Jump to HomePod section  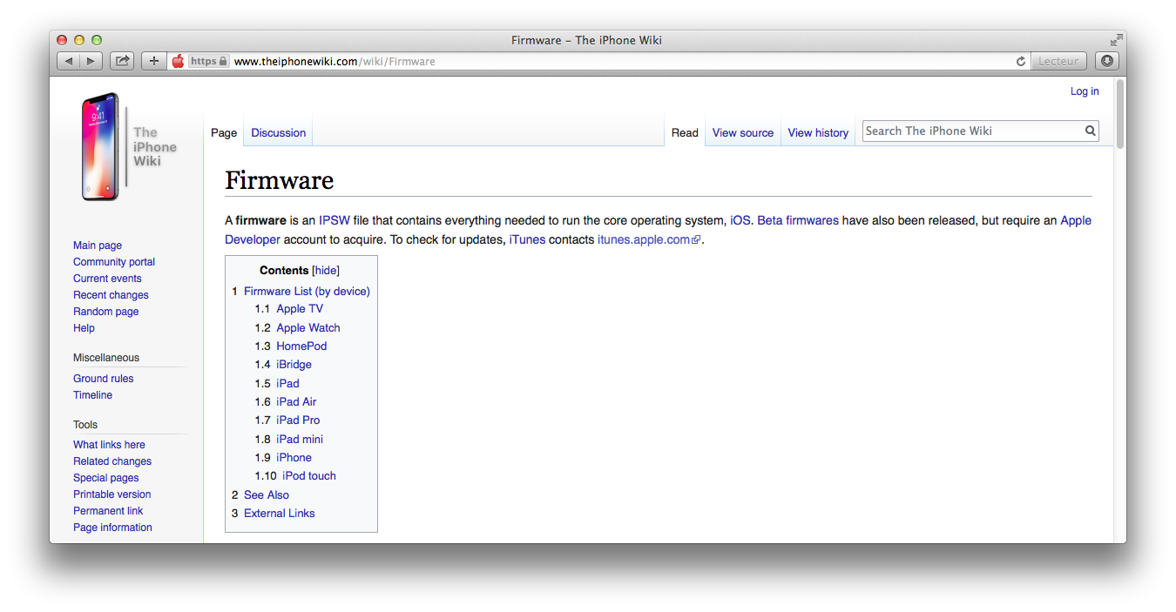[301, 346]
